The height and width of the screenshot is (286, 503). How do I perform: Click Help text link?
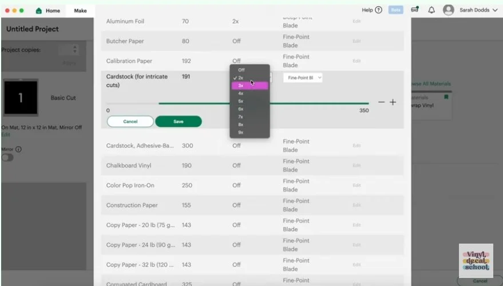(367, 10)
